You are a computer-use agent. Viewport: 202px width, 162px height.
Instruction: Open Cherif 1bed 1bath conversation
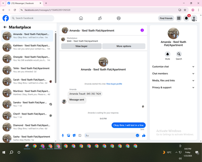pos(27,115)
